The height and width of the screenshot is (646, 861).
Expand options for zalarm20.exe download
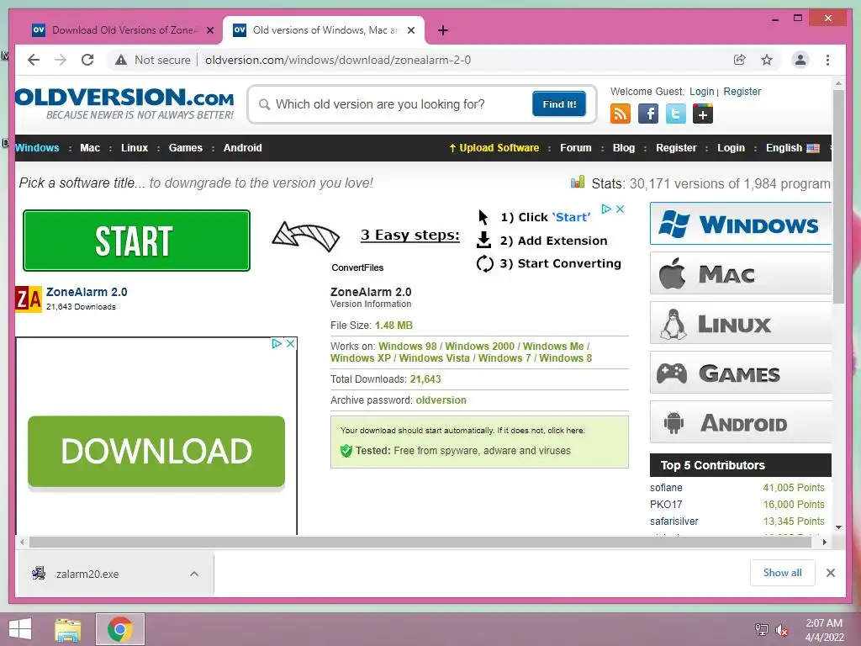click(x=194, y=574)
